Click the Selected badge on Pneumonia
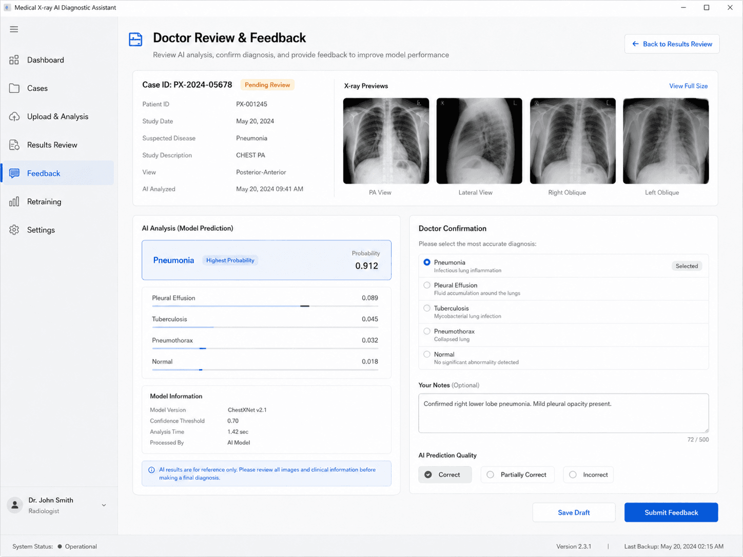 pyautogui.click(x=687, y=266)
